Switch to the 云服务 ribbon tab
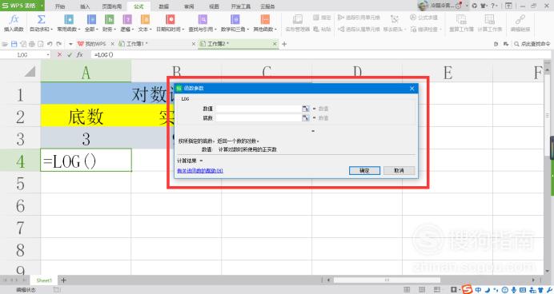Viewport: 554px width, 294px height. [x=268, y=6]
